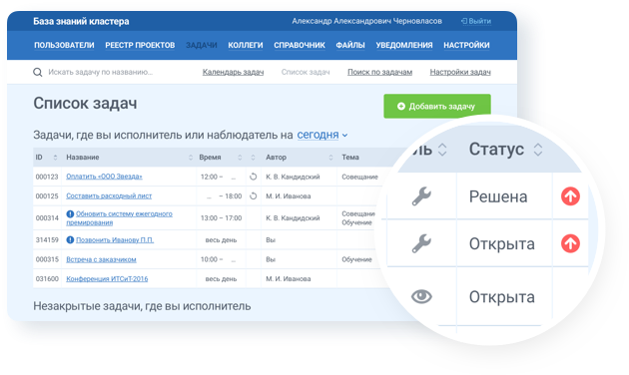The image size is (629, 375).
Task: Click the Добавить задачу button
Action: click(x=437, y=106)
